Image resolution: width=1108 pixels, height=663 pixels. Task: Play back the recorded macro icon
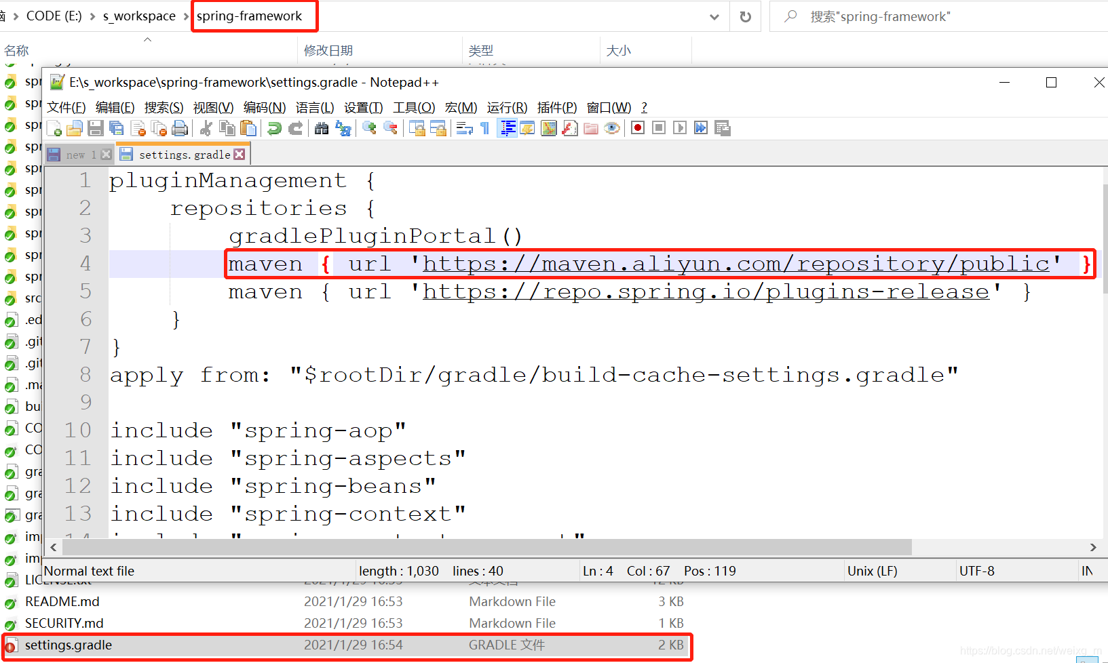680,128
